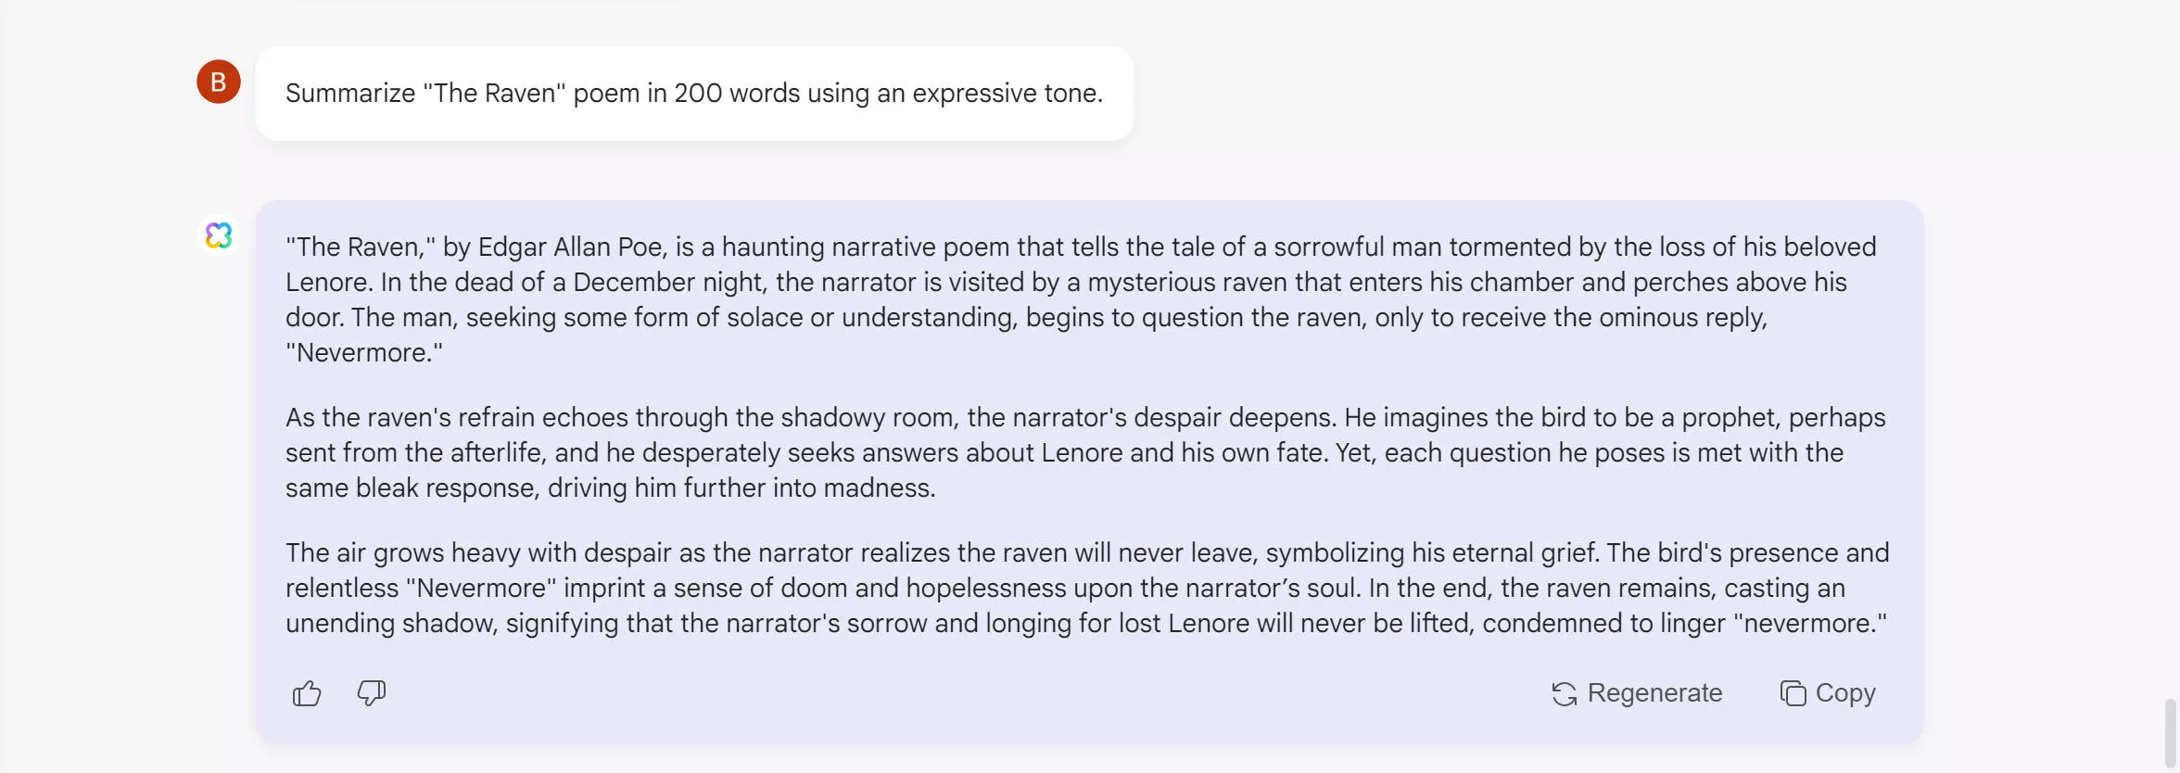
Task: Toggle positive feedback on the answer
Action: (x=306, y=693)
